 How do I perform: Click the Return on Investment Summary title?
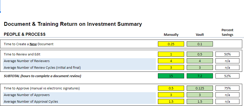coord(73,24)
